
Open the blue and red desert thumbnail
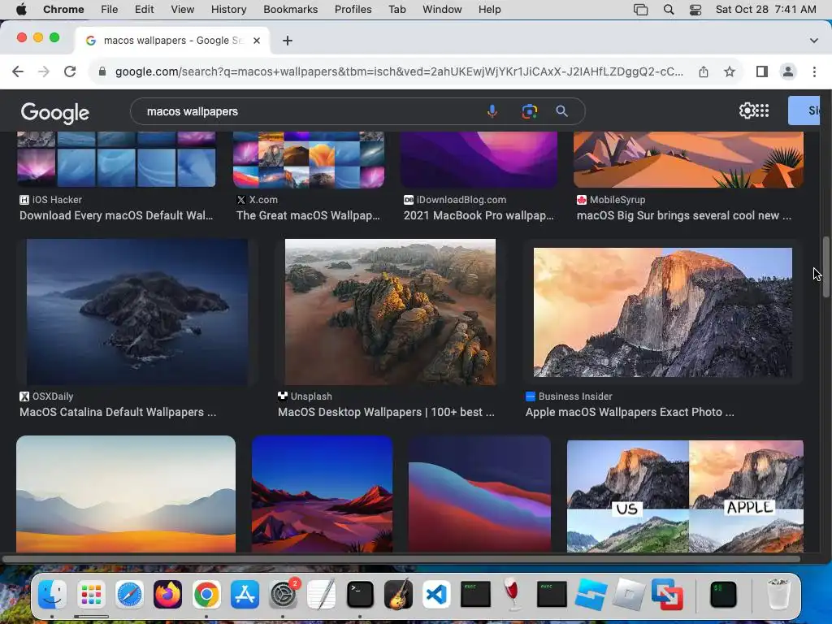tap(322, 494)
